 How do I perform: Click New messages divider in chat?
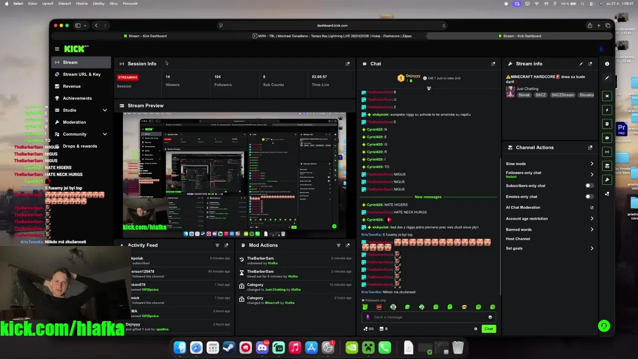point(428,197)
